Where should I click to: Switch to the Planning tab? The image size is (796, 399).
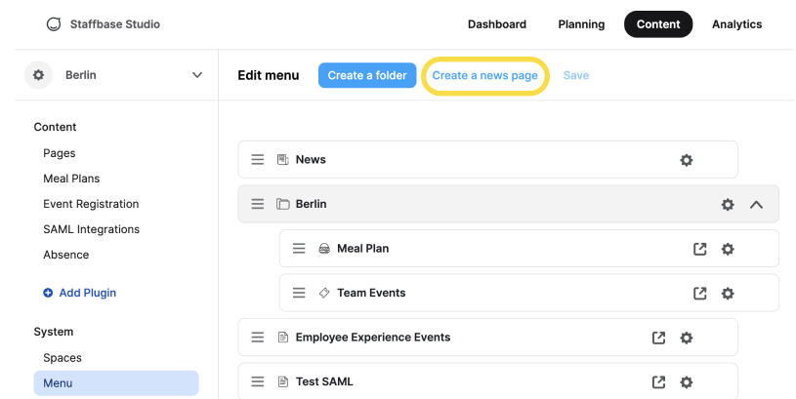(x=581, y=24)
